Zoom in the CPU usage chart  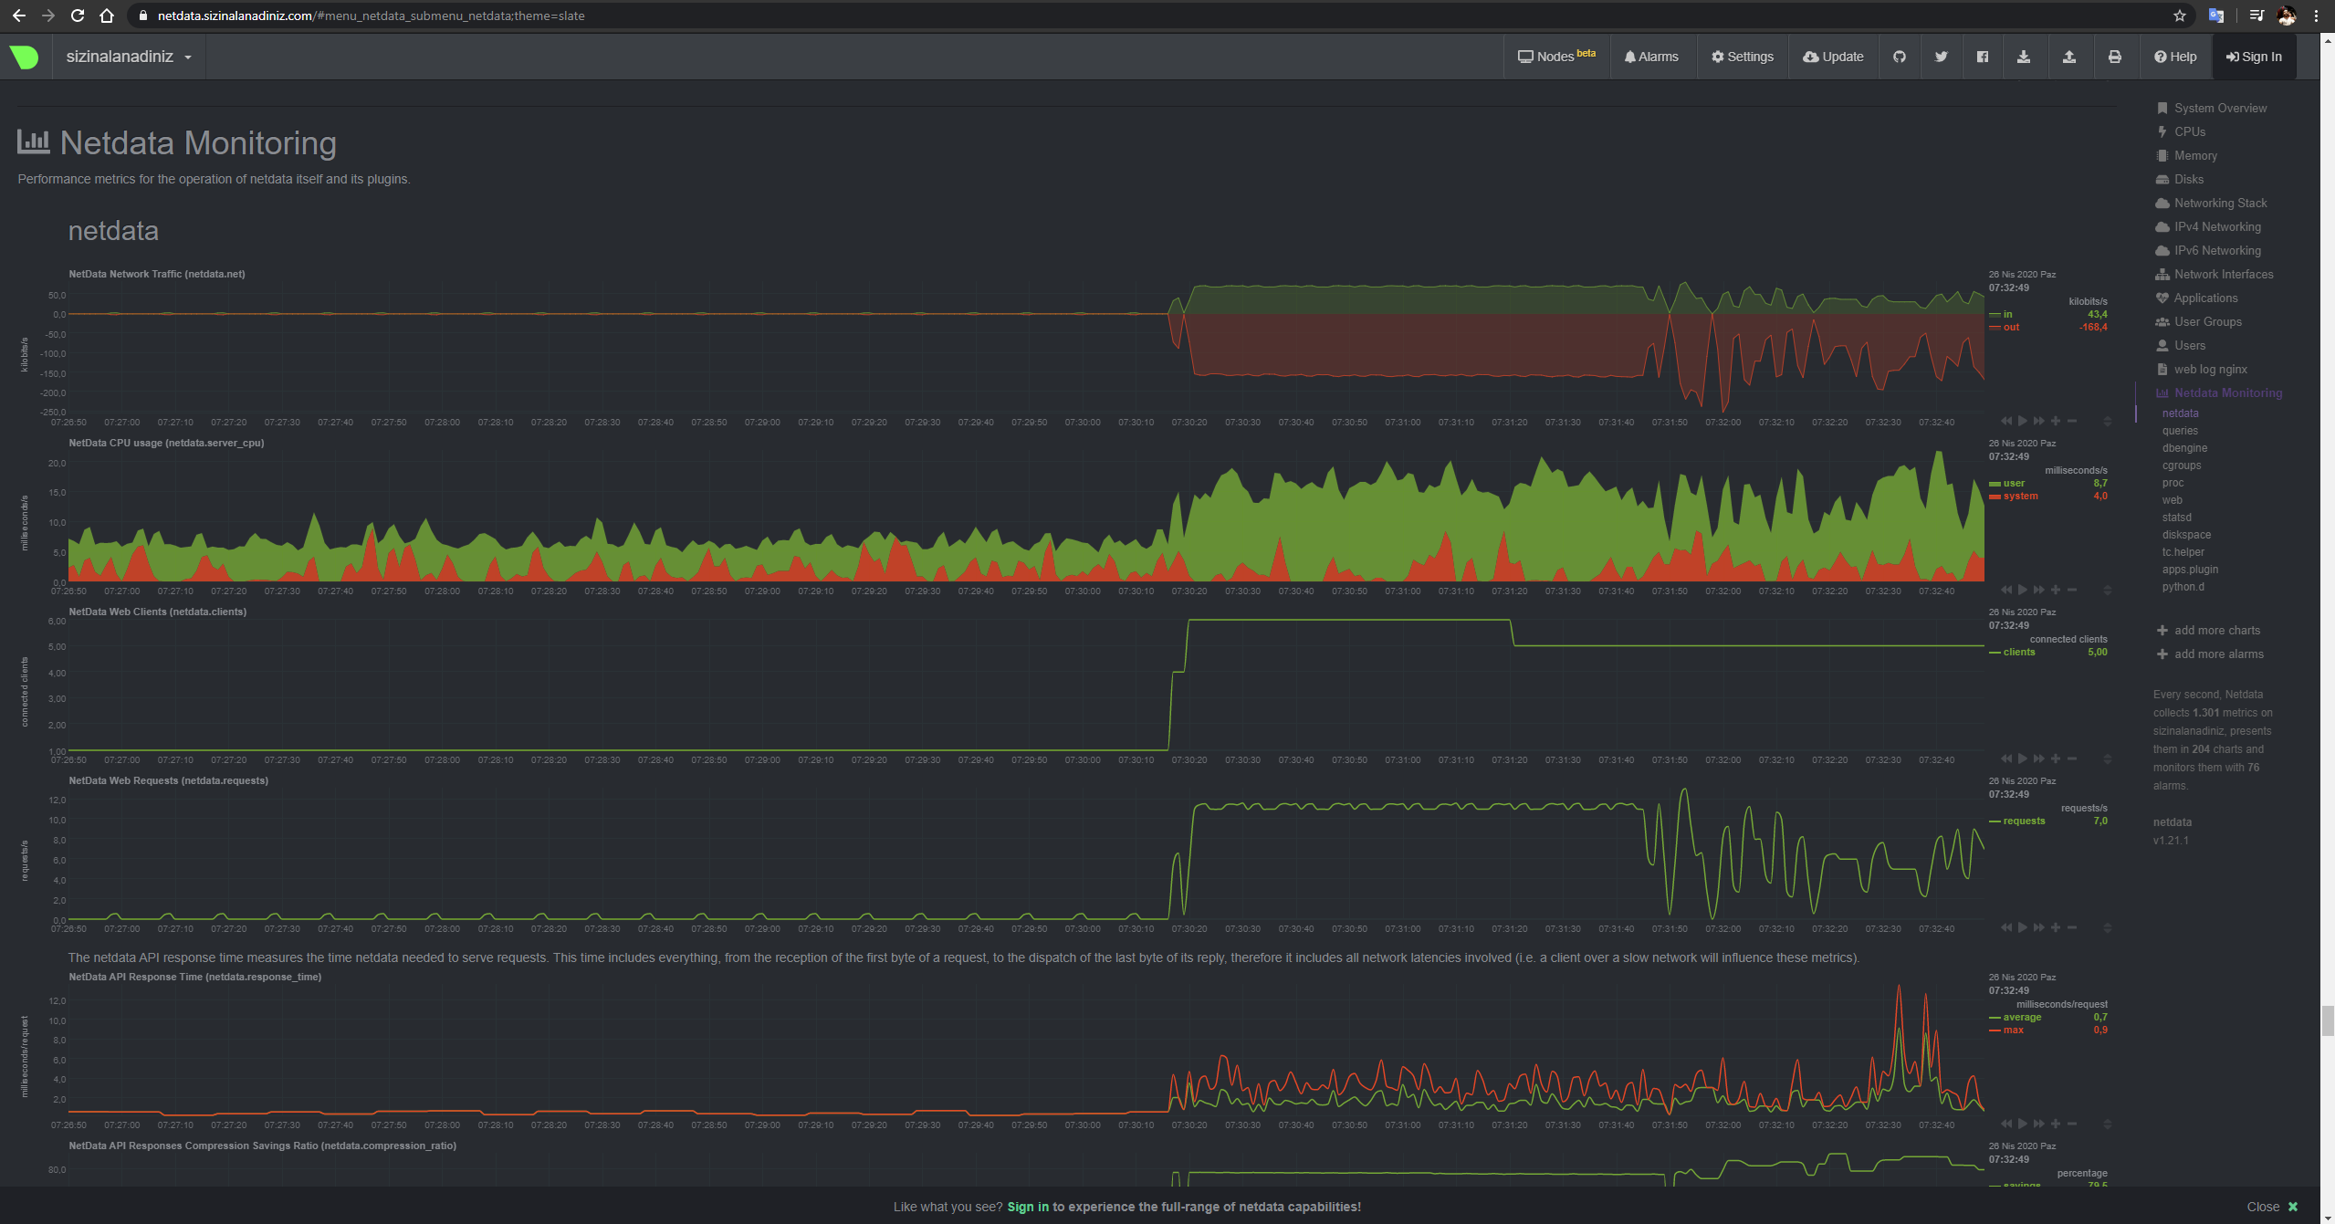[2056, 590]
